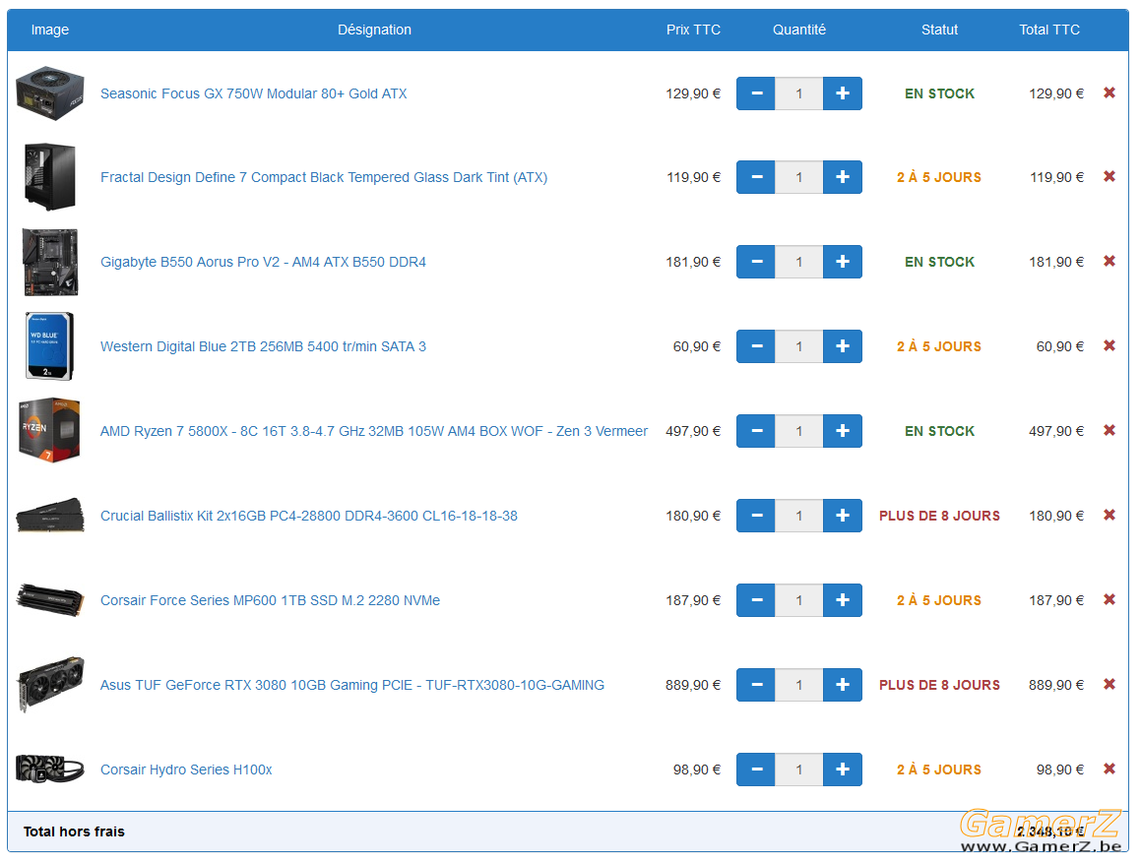Increase Corsair Hydro H100x quantity

[843, 770]
